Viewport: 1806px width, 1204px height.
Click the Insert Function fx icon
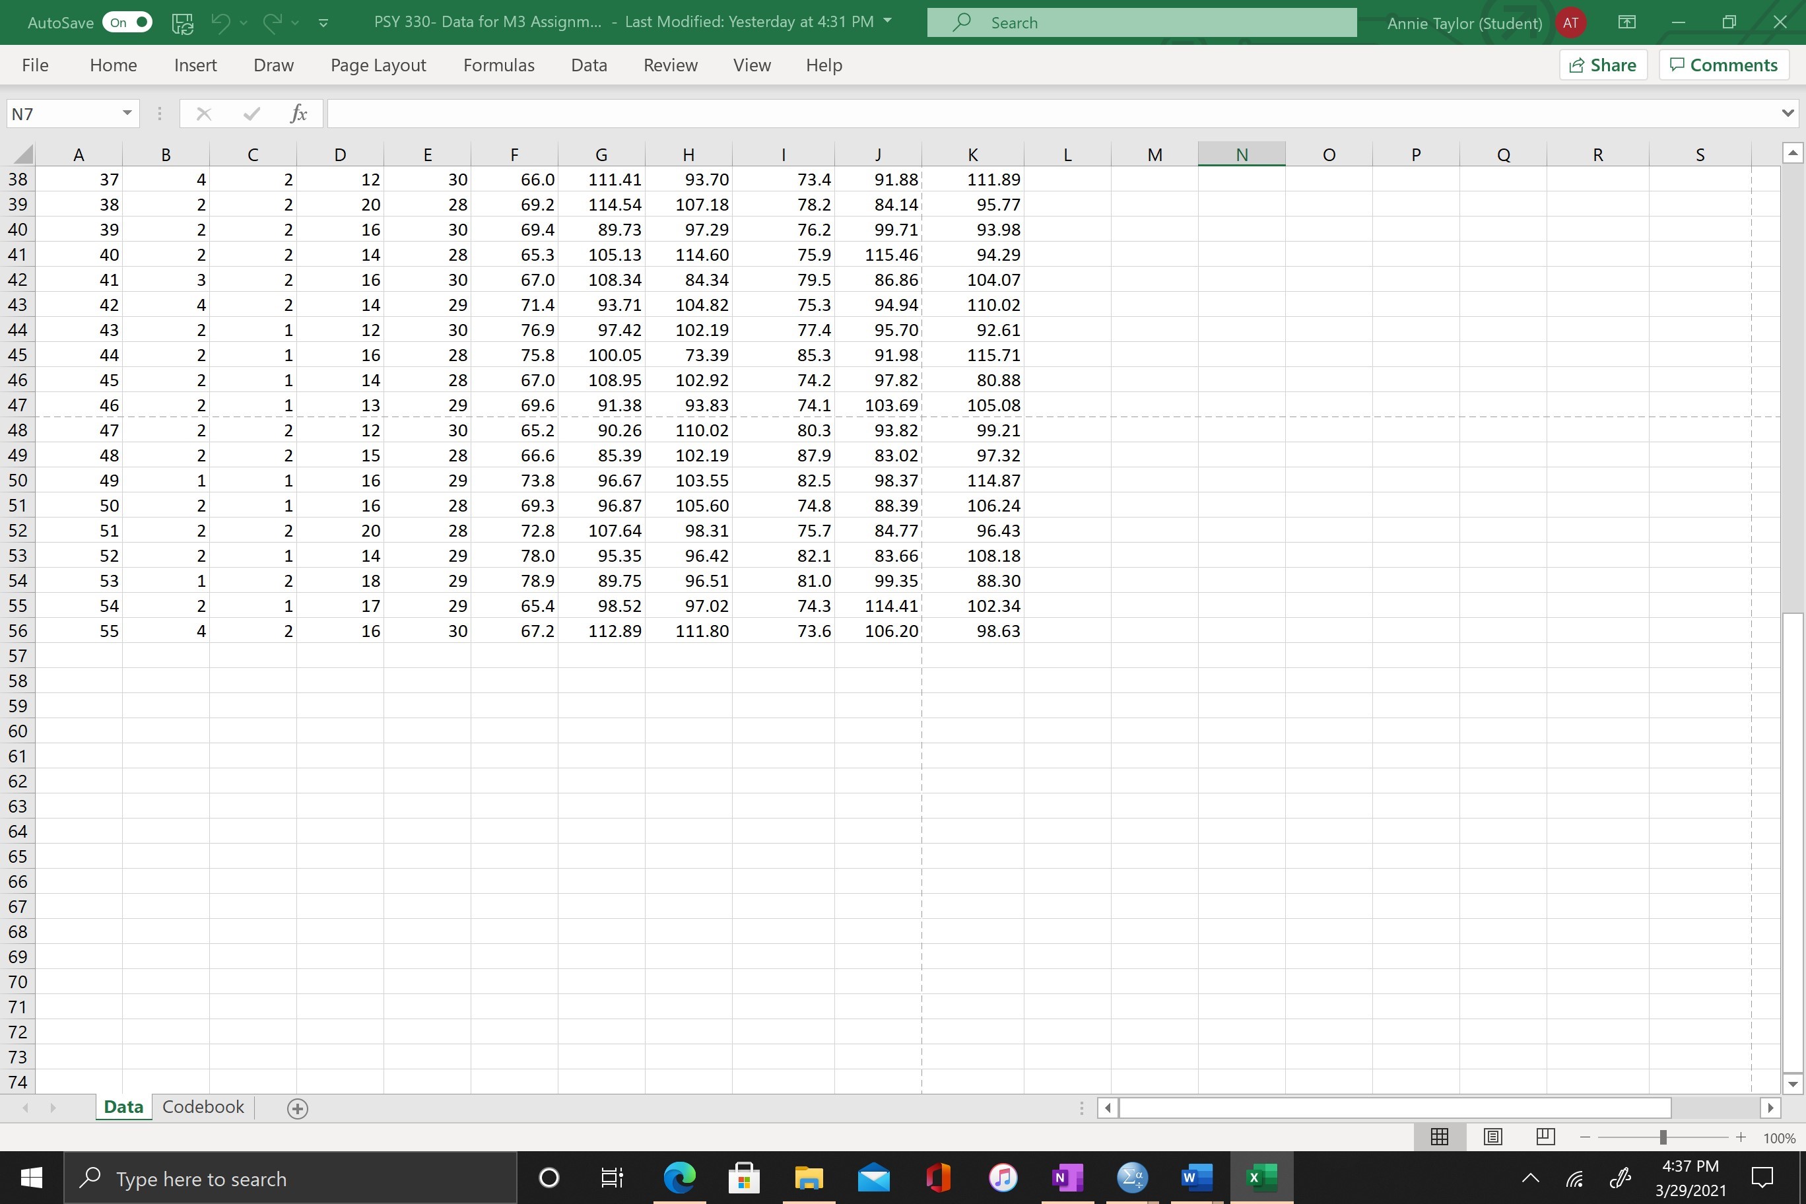click(x=298, y=114)
